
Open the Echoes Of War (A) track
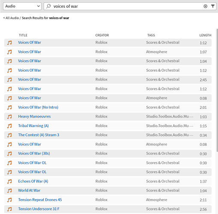coord(33,181)
